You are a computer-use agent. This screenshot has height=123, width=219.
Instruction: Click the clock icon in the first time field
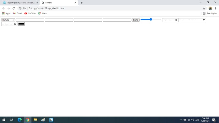[176, 20]
